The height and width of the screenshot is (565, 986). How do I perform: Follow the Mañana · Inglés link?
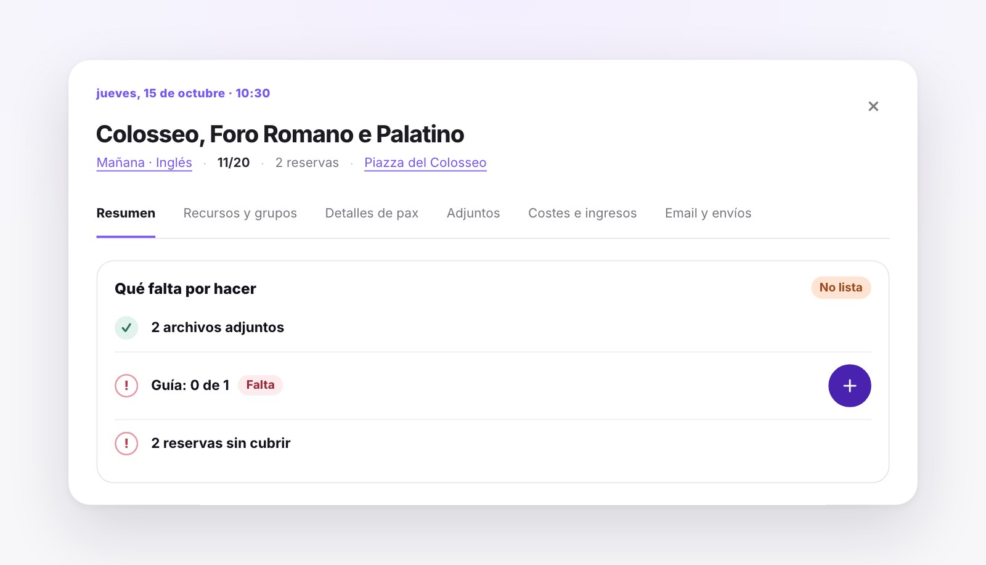144,163
